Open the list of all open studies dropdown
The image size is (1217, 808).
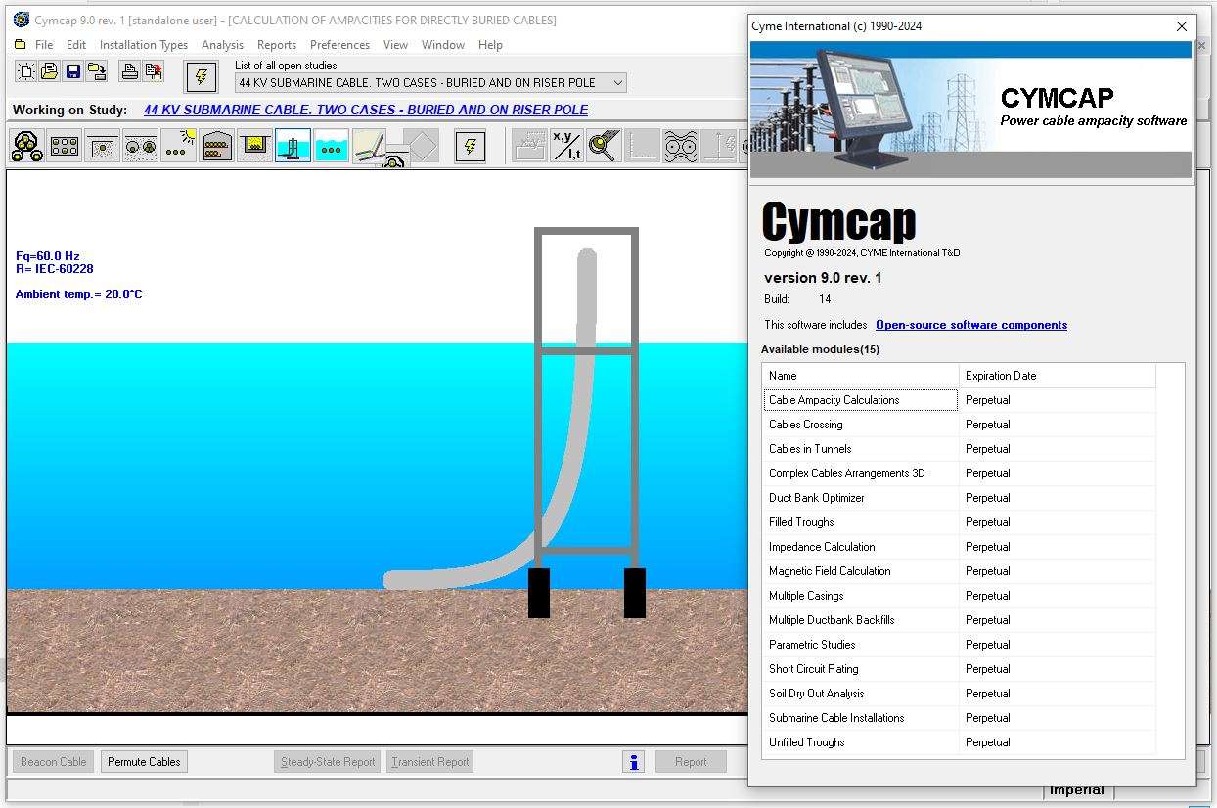[x=616, y=82]
